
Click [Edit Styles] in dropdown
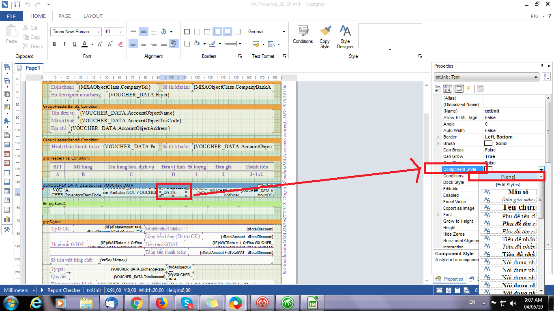point(508,185)
